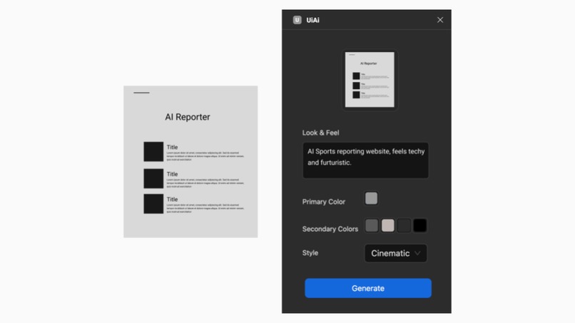Open the Primary Color swatch picker

point(371,198)
